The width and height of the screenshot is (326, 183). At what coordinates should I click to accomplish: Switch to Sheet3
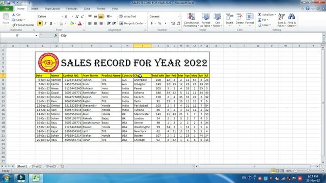pyautogui.click(x=51, y=166)
